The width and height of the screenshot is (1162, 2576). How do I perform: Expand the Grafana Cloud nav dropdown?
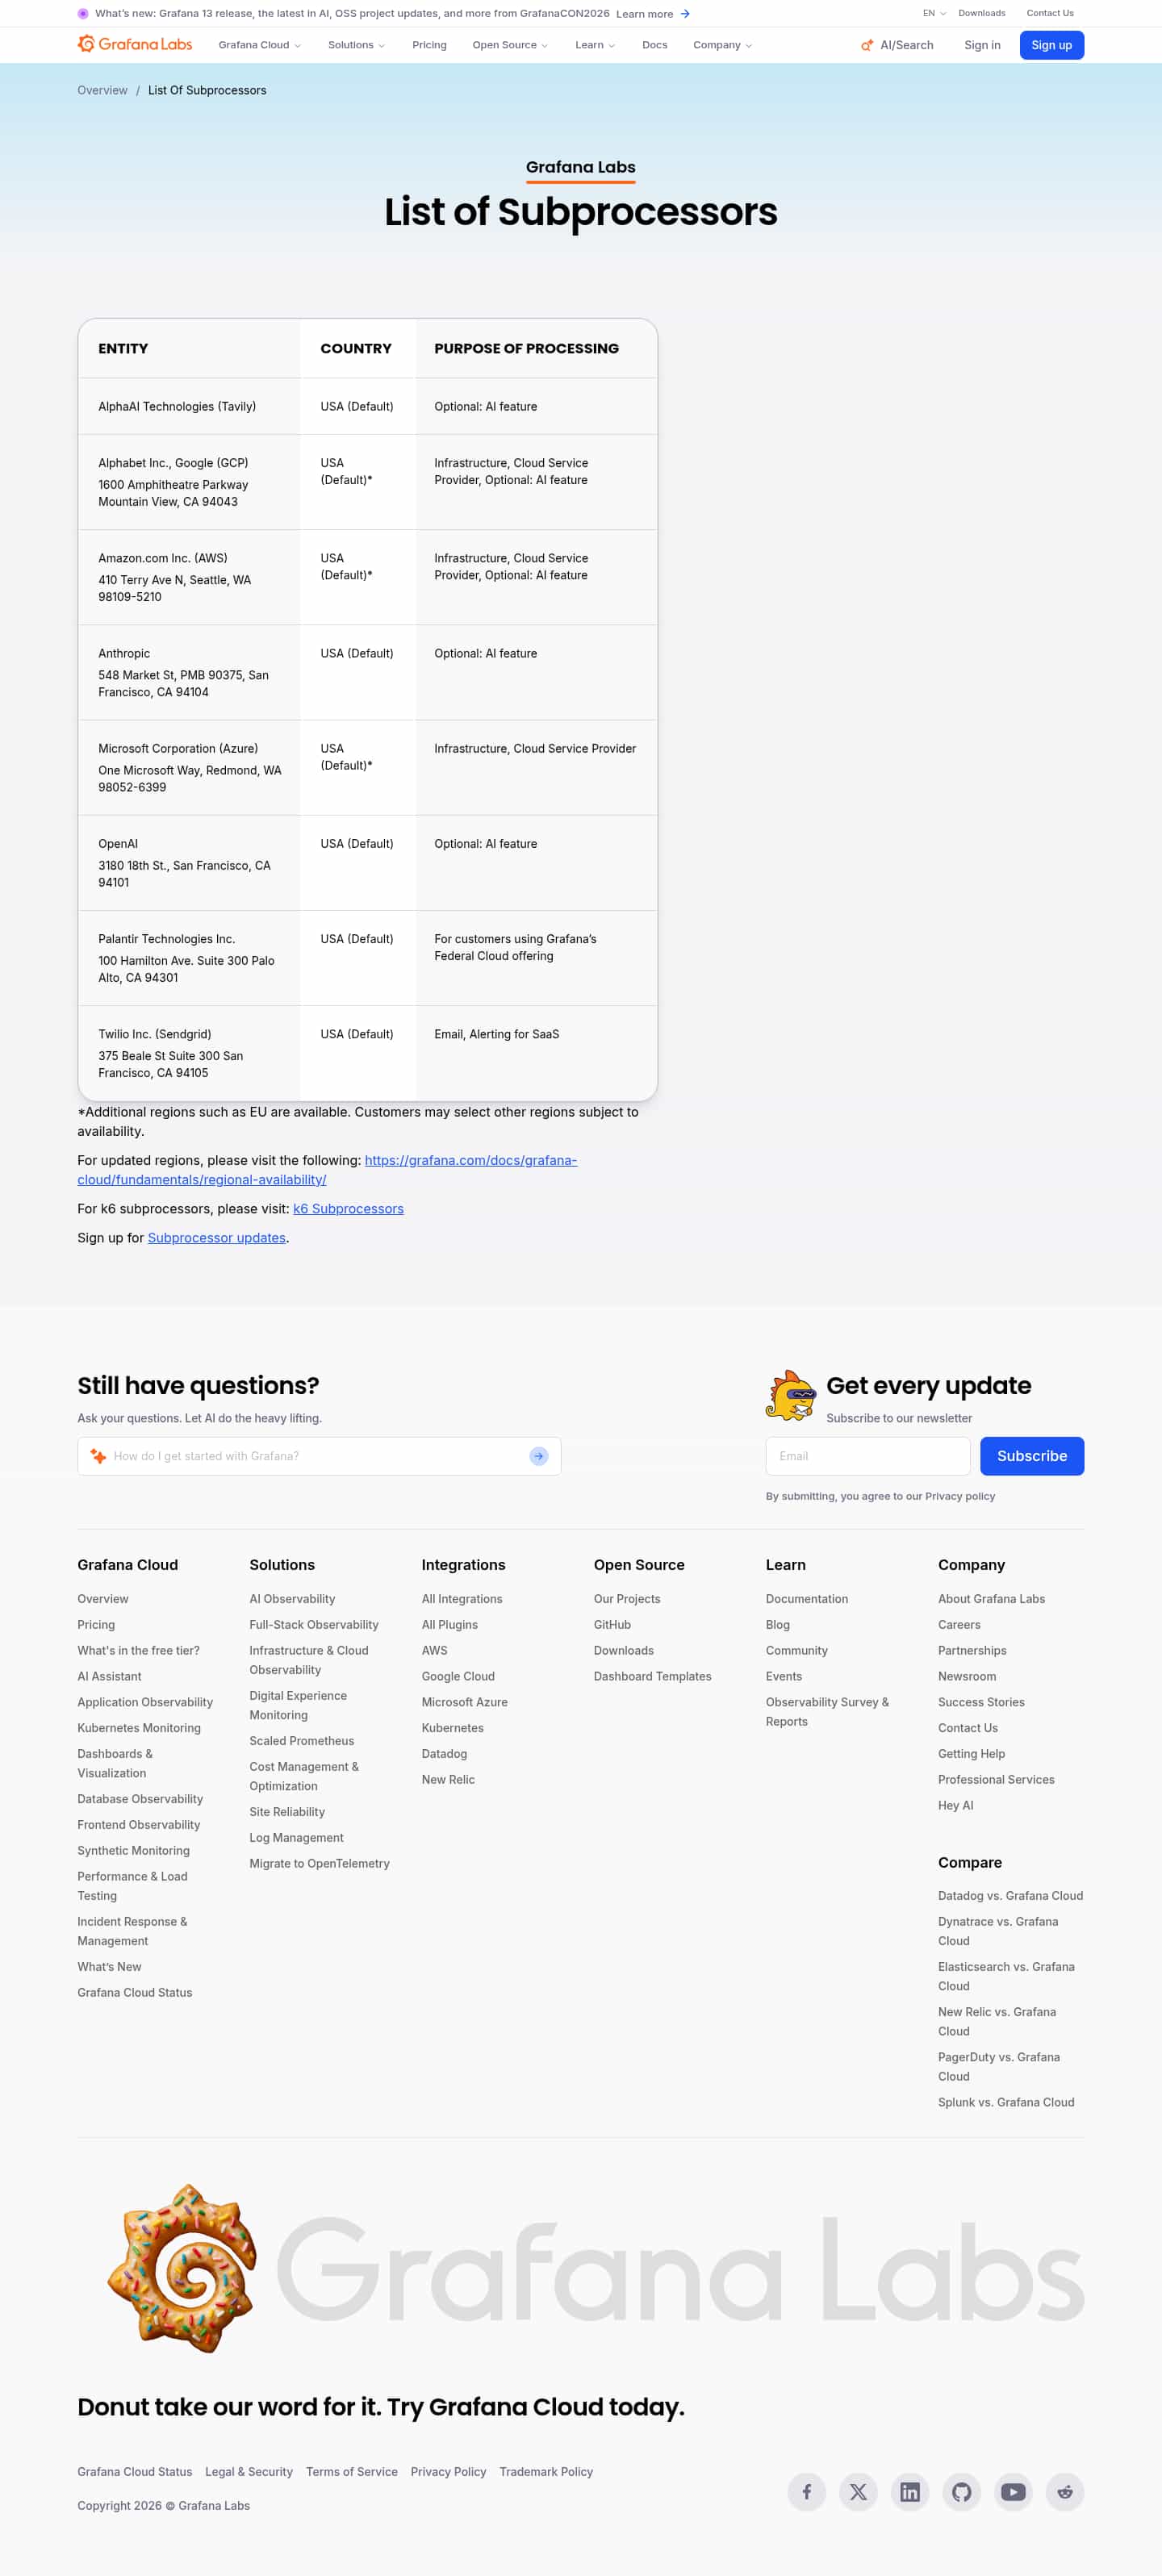click(259, 45)
